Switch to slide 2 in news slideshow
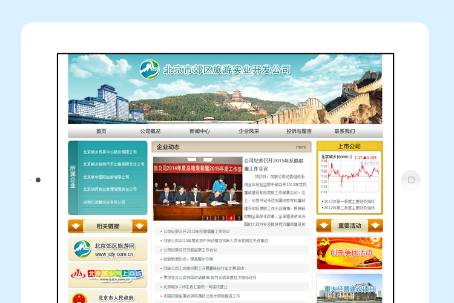Screen dimensions: 454x303 [x=215, y=218]
